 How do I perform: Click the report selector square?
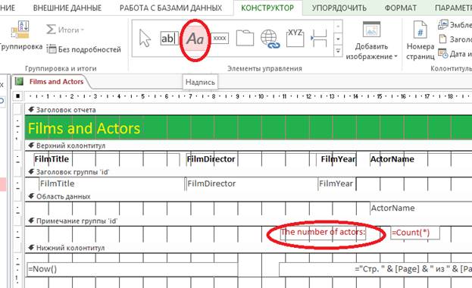point(18,96)
